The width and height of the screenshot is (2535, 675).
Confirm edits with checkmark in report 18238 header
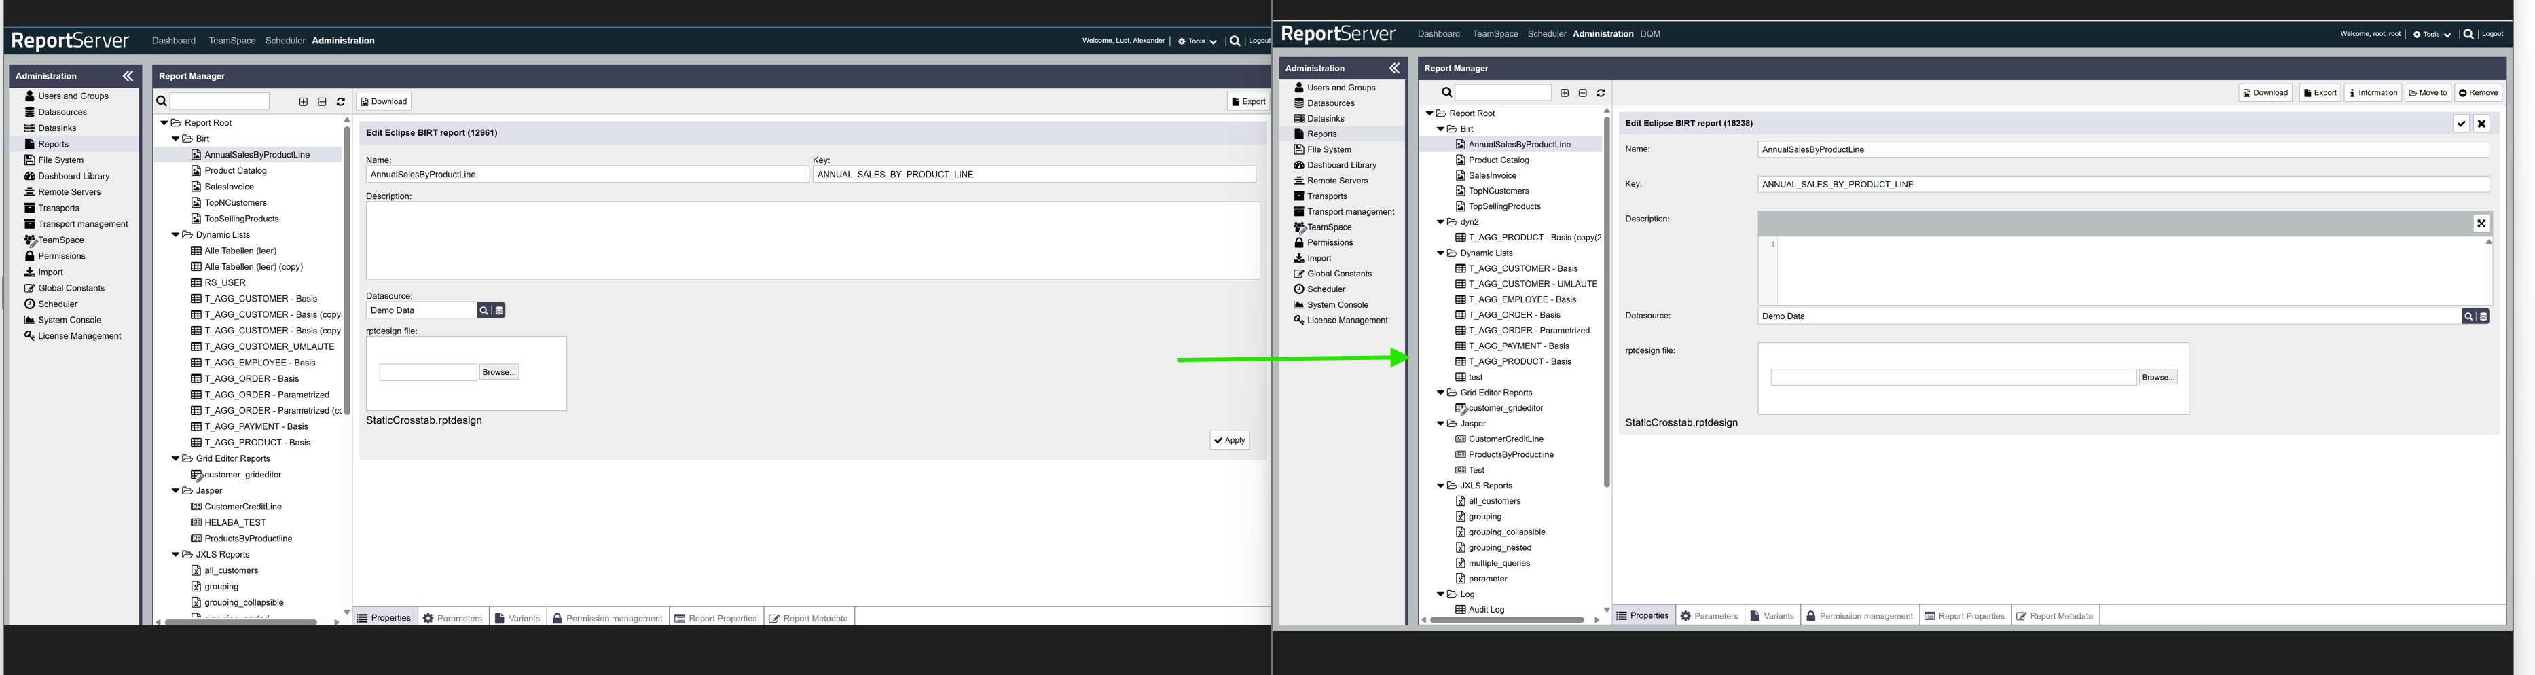coord(2461,124)
